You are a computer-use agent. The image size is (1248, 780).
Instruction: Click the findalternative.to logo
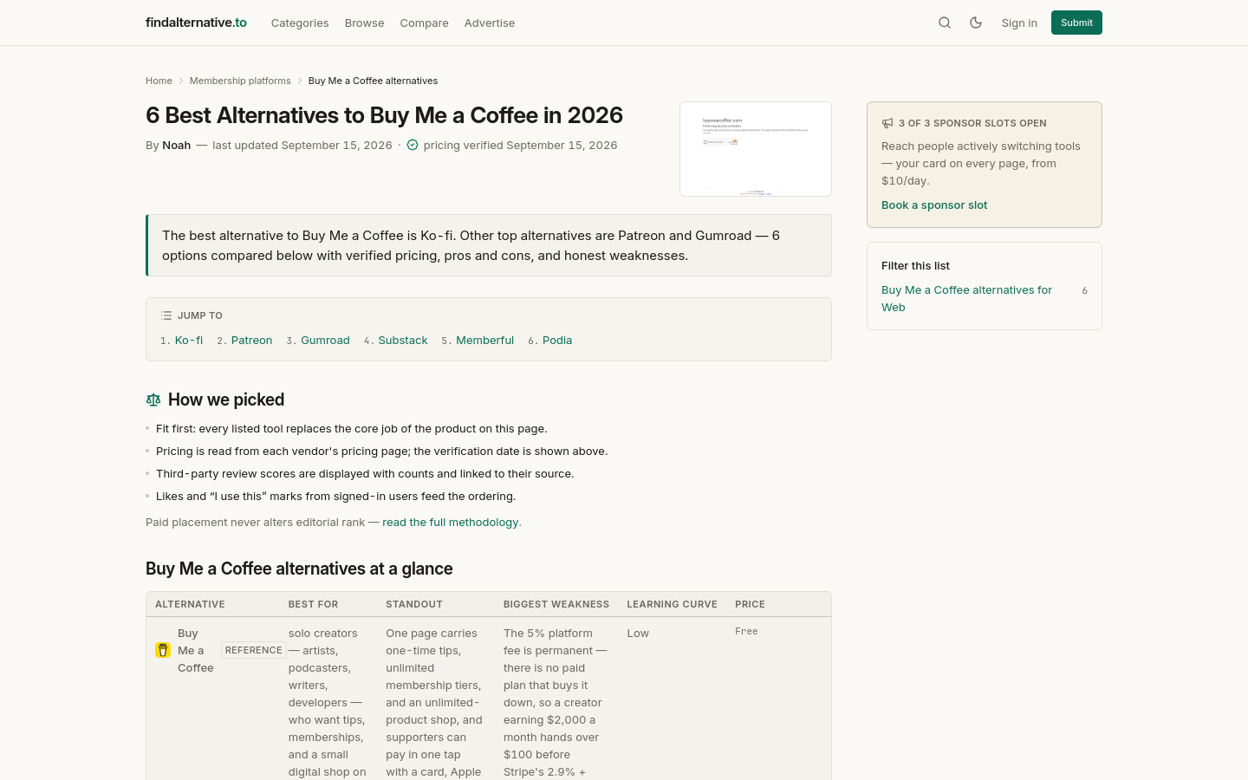pyautogui.click(x=196, y=23)
